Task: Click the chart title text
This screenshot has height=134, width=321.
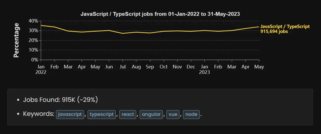Action: click(x=160, y=14)
